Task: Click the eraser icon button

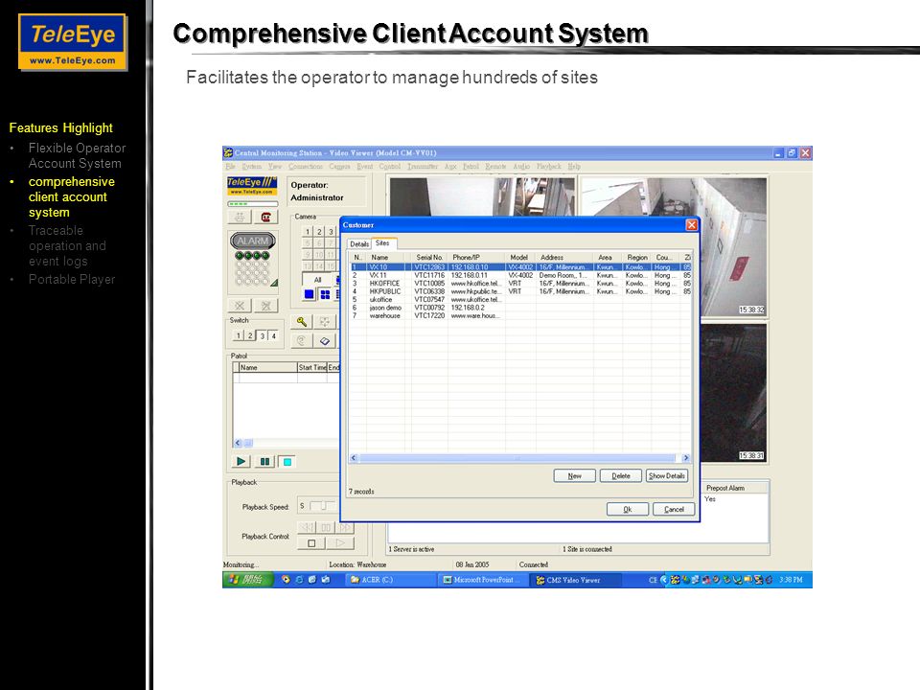Action: coord(325,341)
